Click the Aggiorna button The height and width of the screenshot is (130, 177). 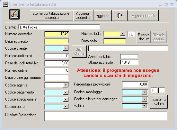click(x=102, y=16)
